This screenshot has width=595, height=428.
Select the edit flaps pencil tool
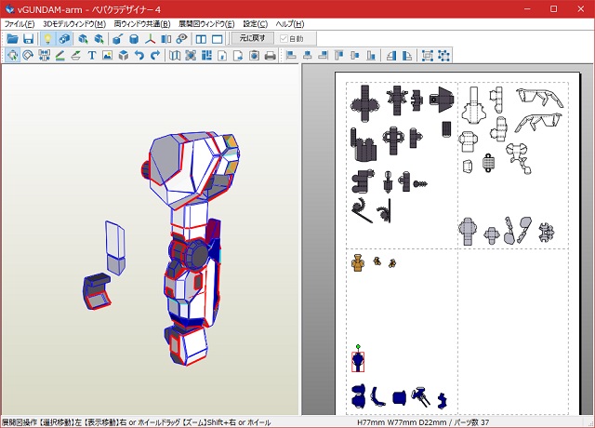59,56
